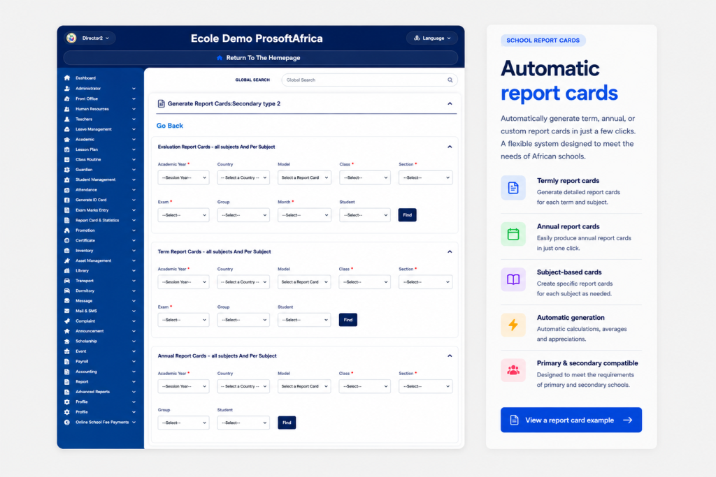Collapse the Term Report Cards section
Image resolution: width=716 pixels, height=477 pixels.
[x=450, y=251]
